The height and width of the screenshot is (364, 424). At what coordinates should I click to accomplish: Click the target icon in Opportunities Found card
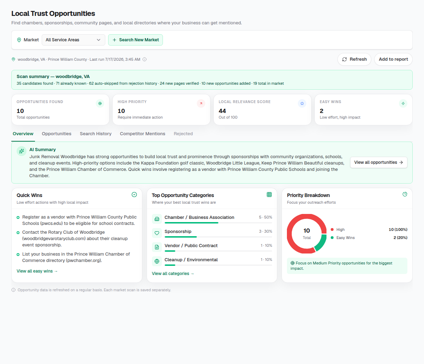point(100,103)
